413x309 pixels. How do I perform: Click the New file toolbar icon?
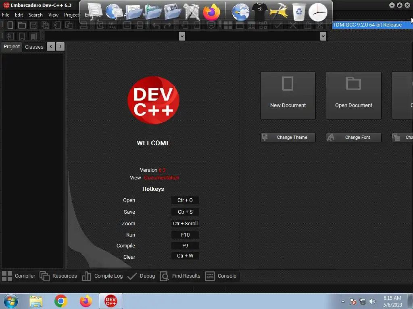[x=10, y=25]
